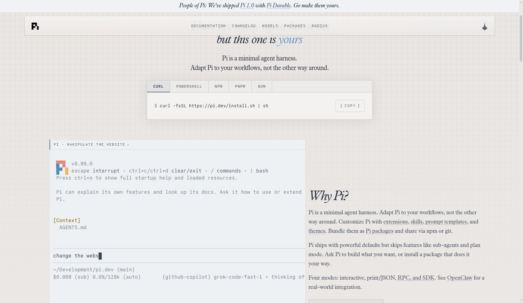
Task: Switch to the NPM install tab
Action: pyautogui.click(x=218, y=86)
